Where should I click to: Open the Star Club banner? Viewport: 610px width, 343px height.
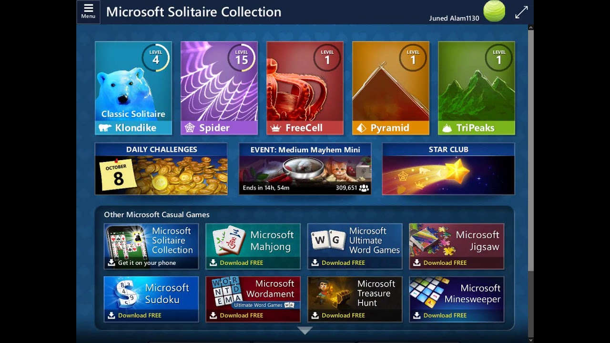click(x=448, y=169)
